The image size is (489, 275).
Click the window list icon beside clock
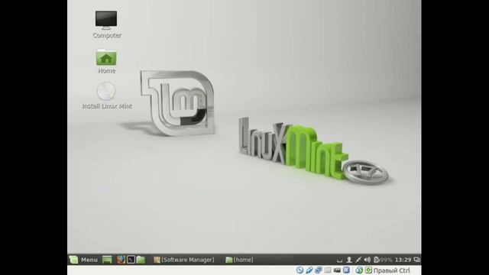pyautogui.click(x=416, y=260)
